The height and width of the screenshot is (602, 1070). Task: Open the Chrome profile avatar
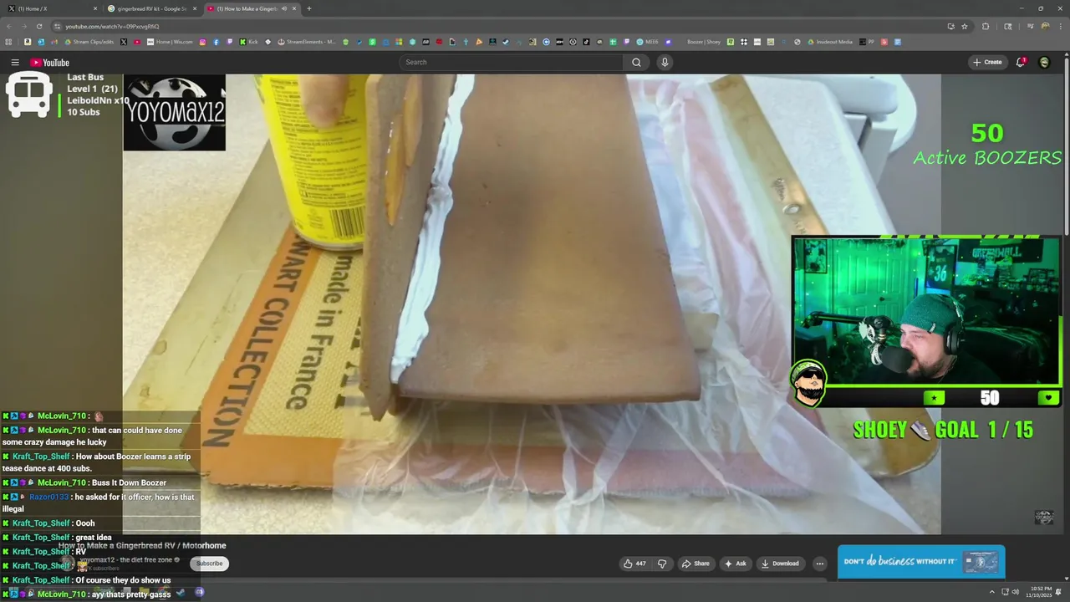(1045, 26)
